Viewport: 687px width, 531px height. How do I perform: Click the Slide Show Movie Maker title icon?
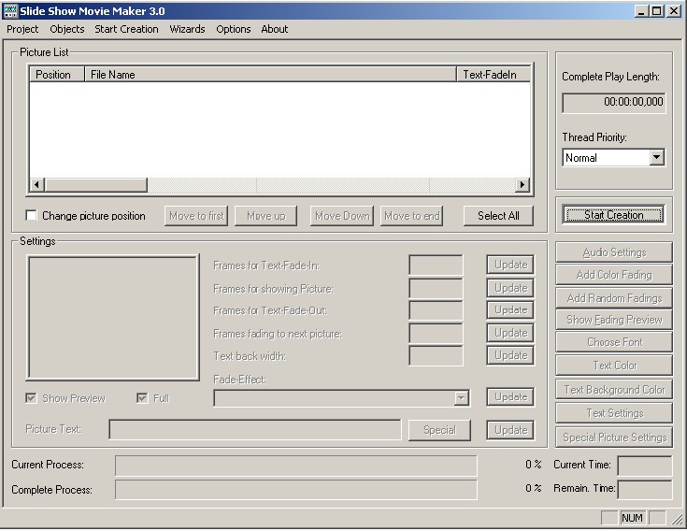(10, 11)
